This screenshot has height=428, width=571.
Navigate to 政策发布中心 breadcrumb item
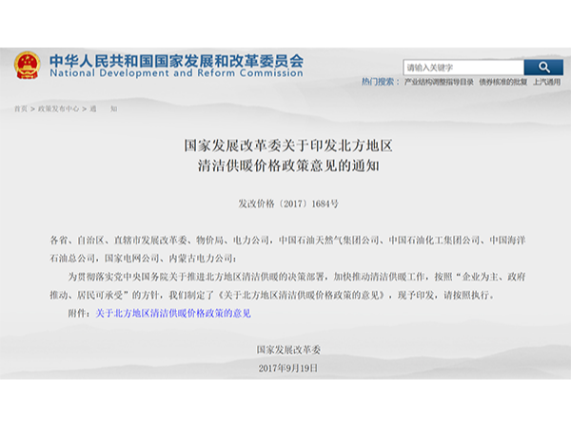coord(59,108)
